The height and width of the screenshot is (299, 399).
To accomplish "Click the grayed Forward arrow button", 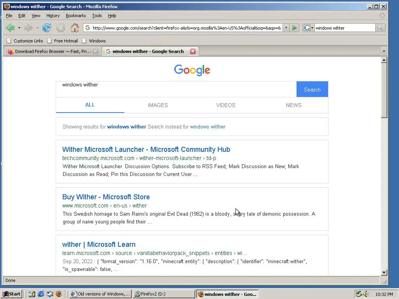I will (x=28, y=28).
